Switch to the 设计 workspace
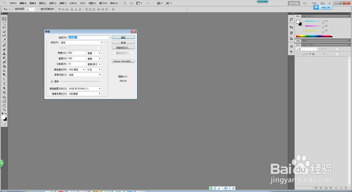 [305, 3]
